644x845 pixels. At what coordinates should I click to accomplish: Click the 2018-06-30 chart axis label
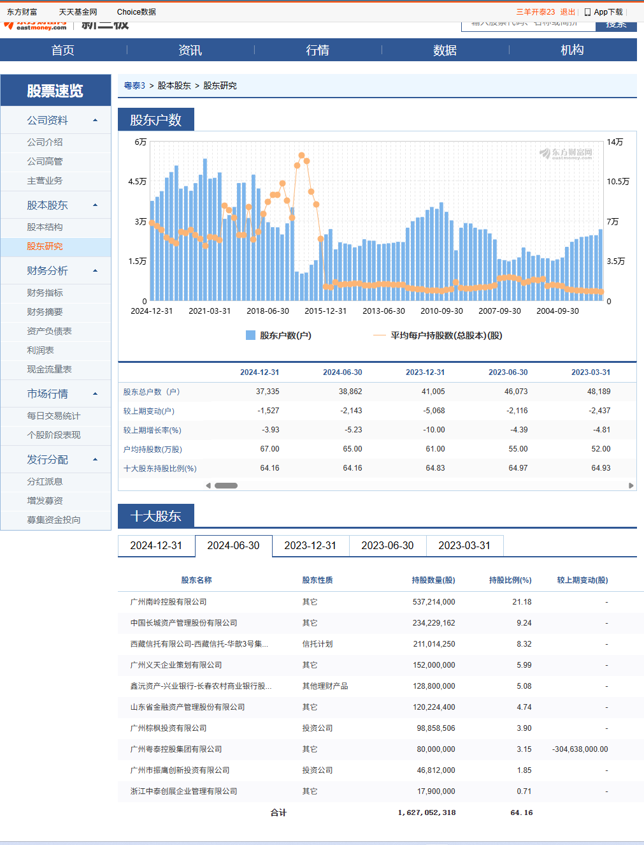click(268, 311)
